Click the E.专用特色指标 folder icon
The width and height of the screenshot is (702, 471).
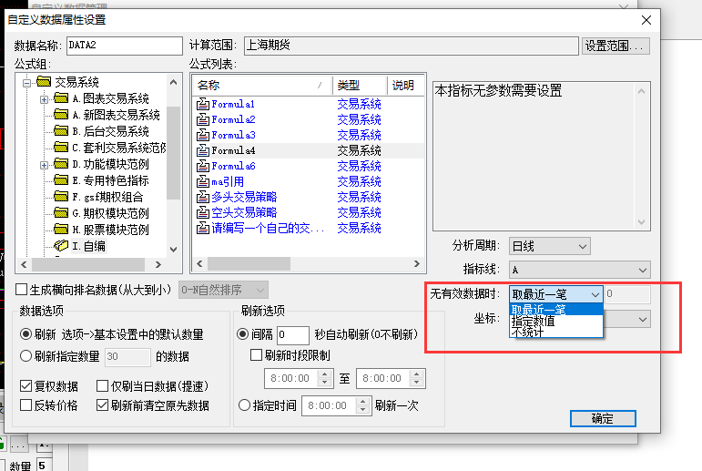click(x=61, y=180)
